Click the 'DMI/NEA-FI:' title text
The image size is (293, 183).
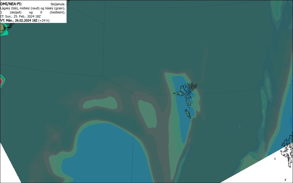click(x=11, y=4)
